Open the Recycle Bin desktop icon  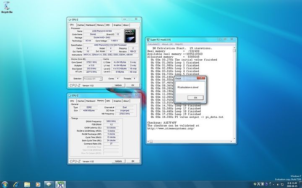click(x=7, y=7)
